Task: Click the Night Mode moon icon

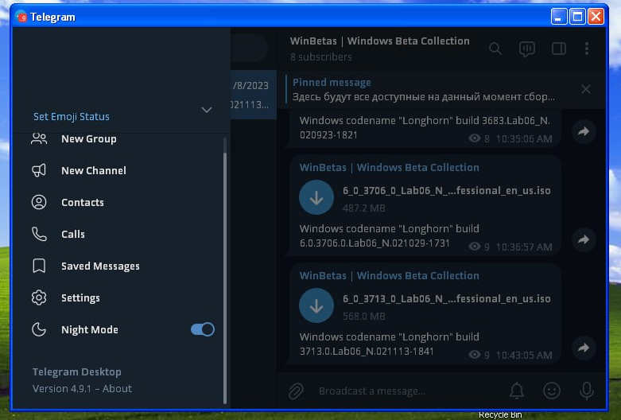Action: point(39,329)
